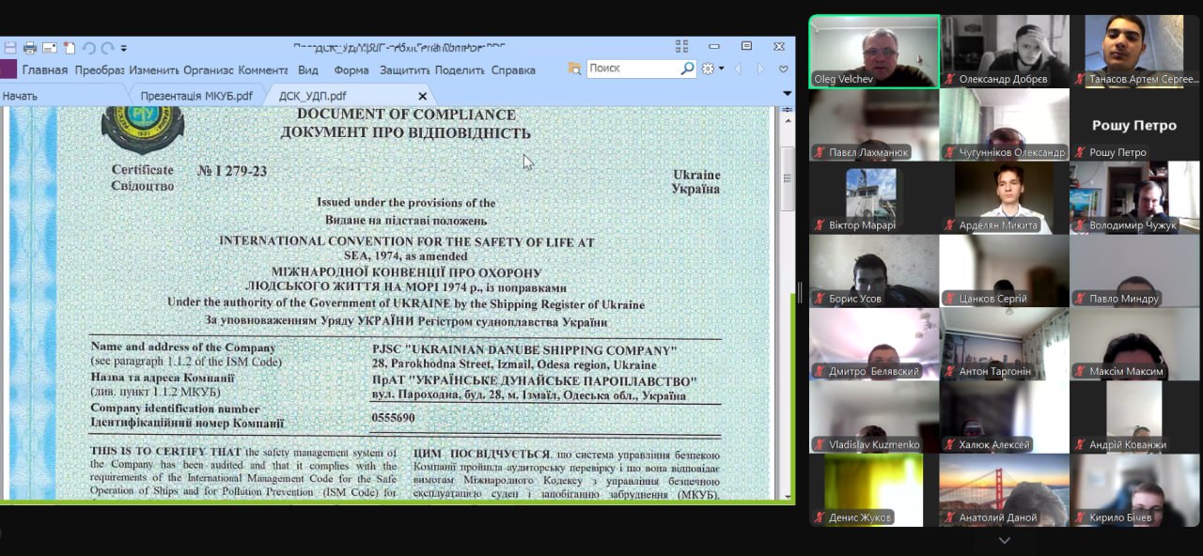
Task: Select Кирило Бічев video tile
Action: pyautogui.click(x=1134, y=490)
